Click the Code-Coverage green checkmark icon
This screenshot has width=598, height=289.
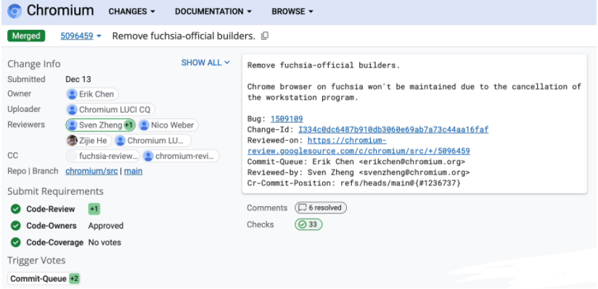tap(16, 243)
